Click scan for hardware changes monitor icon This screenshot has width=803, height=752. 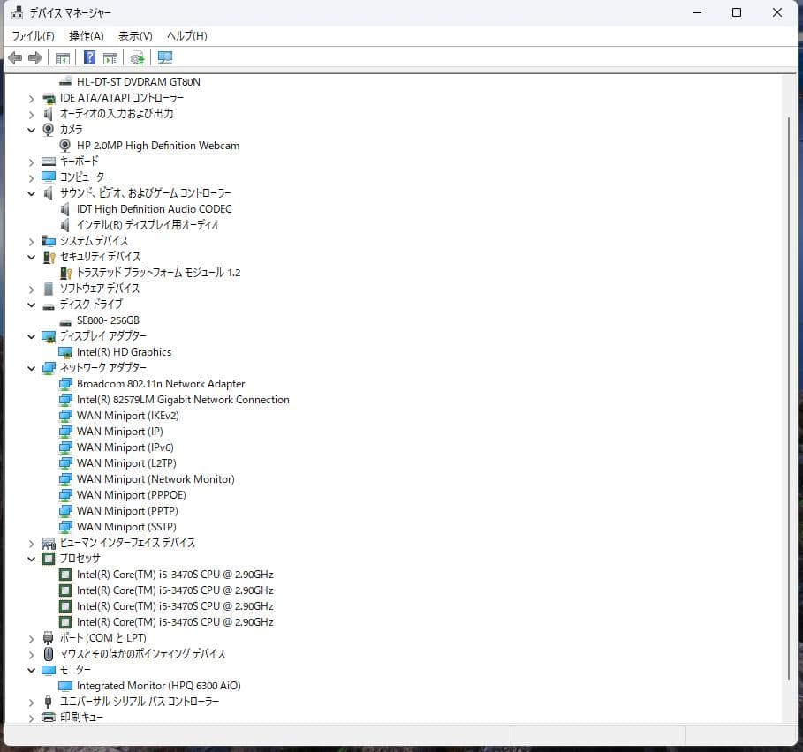click(165, 58)
